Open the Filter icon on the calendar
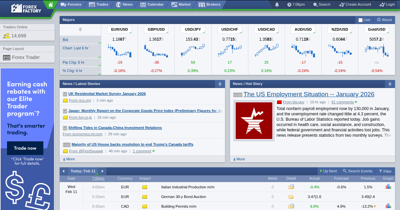400x210 pixels. pos(380,171)
